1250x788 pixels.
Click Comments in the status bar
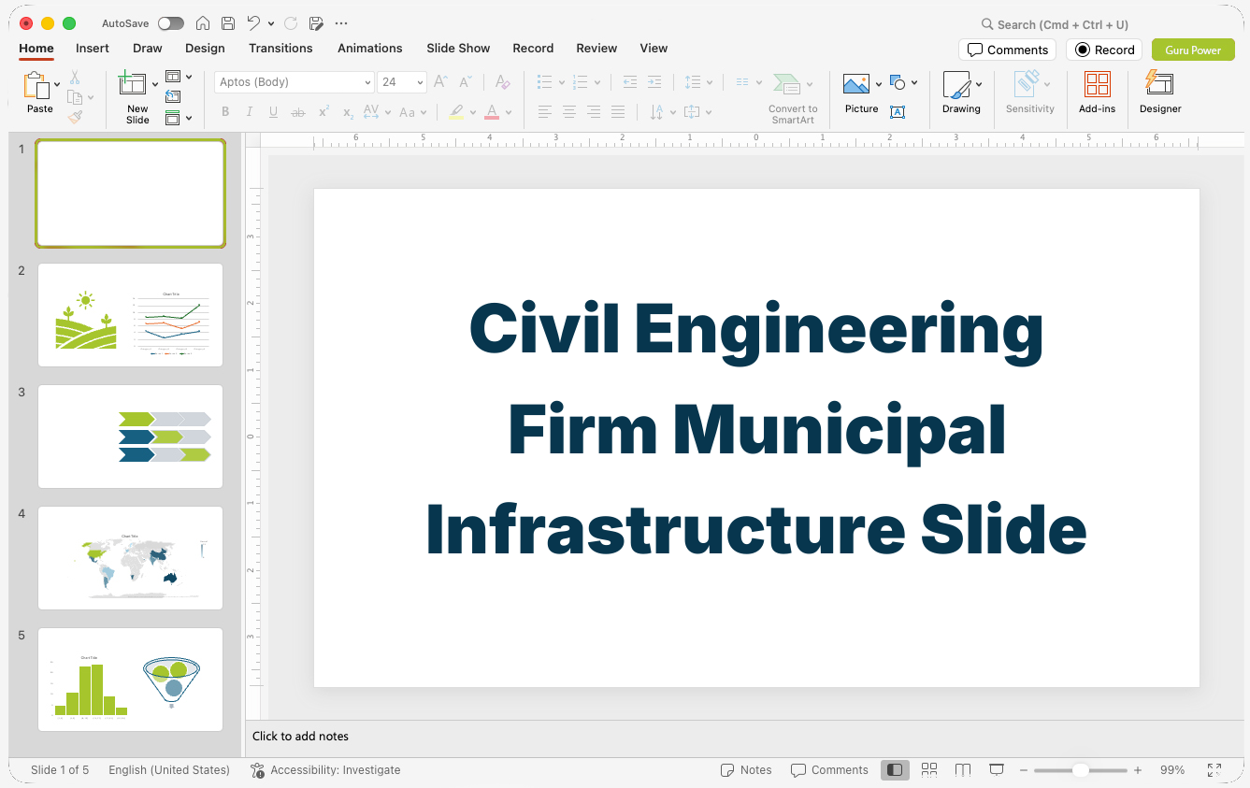[829, 770]
